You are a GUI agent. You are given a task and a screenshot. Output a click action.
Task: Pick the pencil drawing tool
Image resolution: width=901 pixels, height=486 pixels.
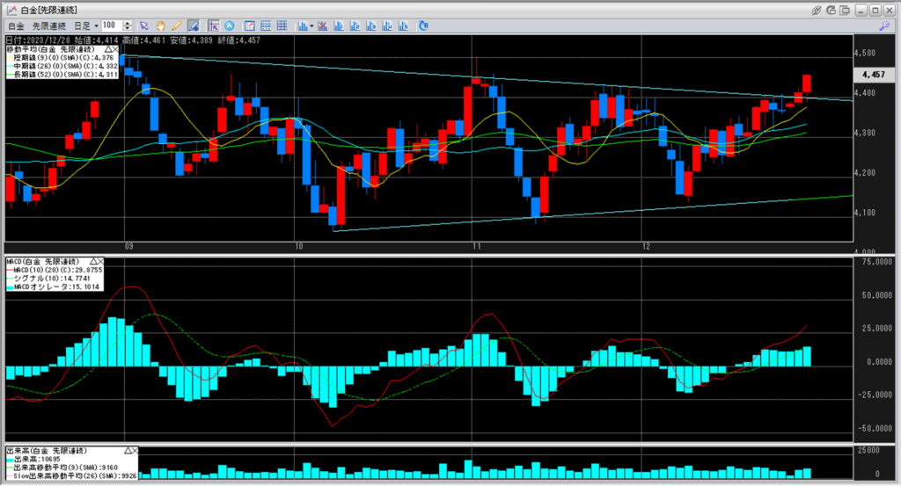point(176,25)
